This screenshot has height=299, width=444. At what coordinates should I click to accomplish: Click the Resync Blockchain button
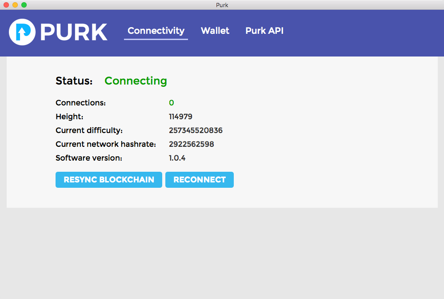point(109,180)
